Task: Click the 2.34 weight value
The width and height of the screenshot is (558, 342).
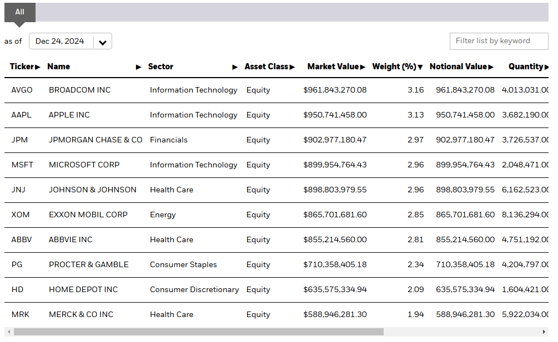Action: [x=416, y=264]
